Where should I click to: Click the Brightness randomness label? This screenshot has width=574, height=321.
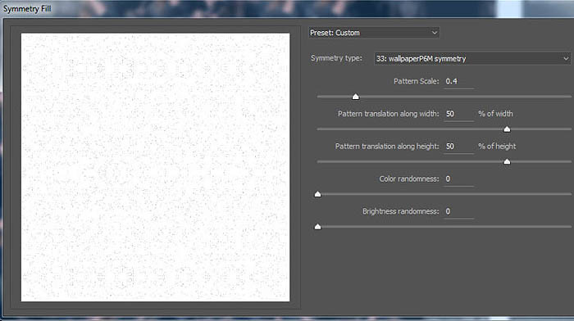[x=400, y=211]
